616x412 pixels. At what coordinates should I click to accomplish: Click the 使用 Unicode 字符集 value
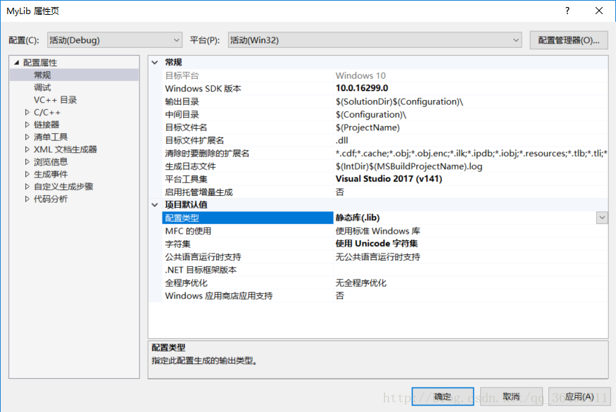[x=377, y=244]
